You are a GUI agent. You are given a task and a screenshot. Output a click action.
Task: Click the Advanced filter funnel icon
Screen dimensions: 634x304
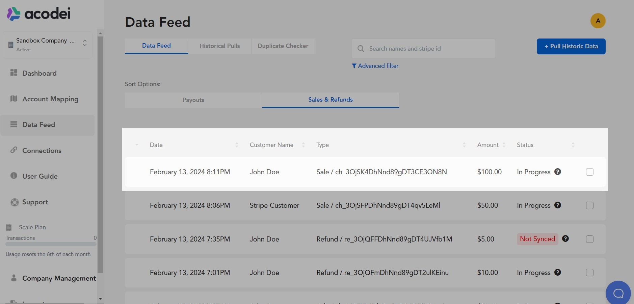point(354,66)
